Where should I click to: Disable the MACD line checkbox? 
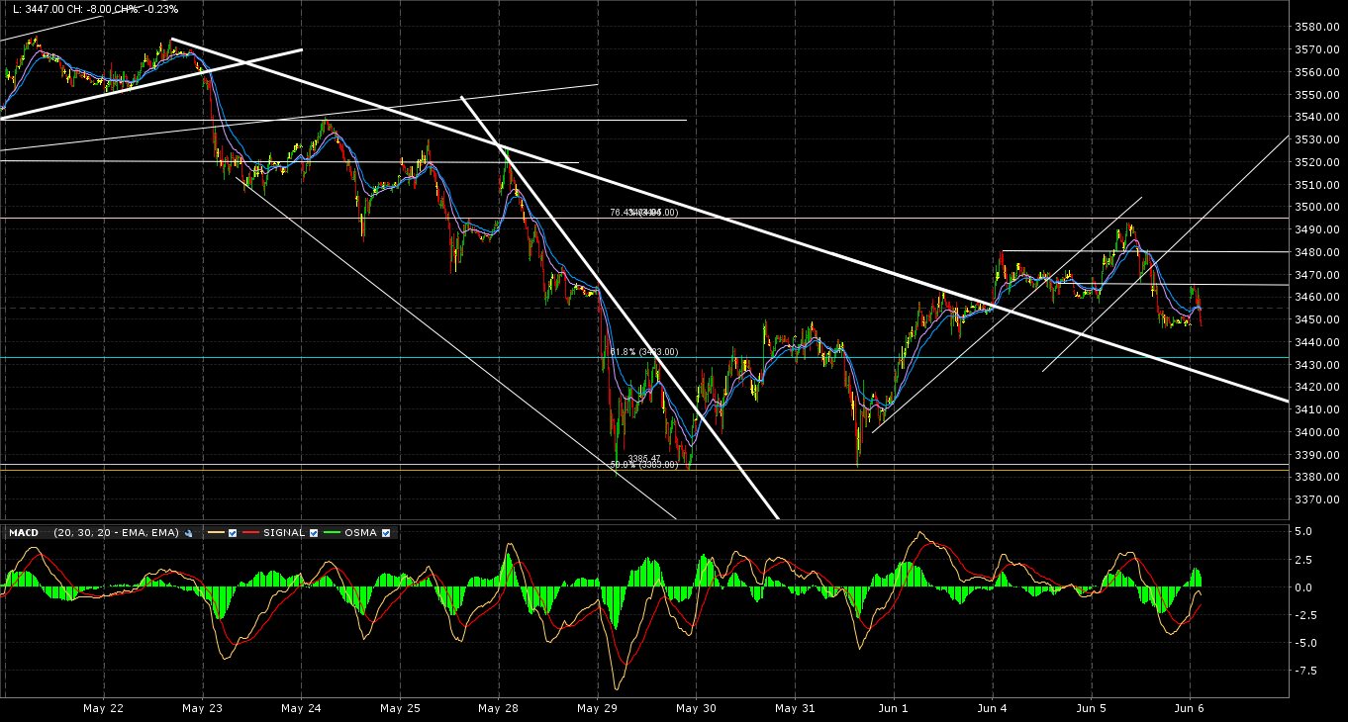(233, 532)
